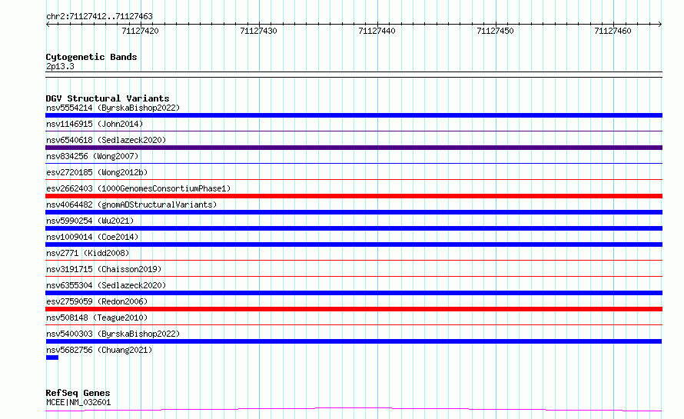The image size is (684, 419).
Task: Click the right arrowhead of the ruler
Action: (x=659, y=24)
